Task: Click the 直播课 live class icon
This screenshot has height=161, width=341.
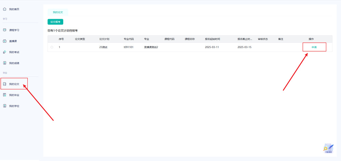Action: click(x=4, y=41)
